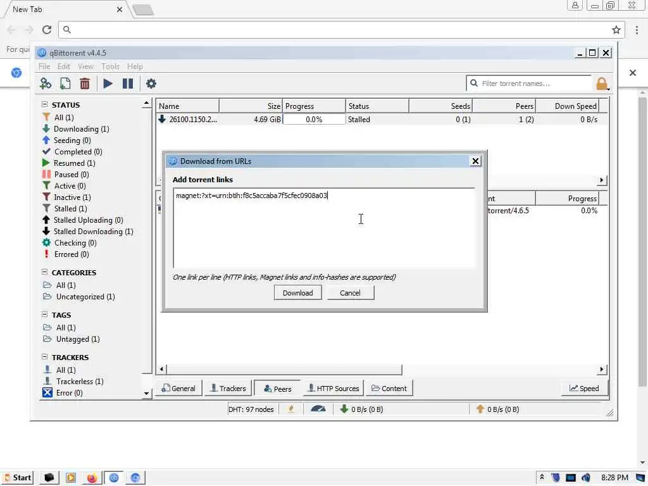Image resolution: width=648 pixels, height=486 pixels.
Task: Show hidden system tray icons
Action: pos(542,478)
